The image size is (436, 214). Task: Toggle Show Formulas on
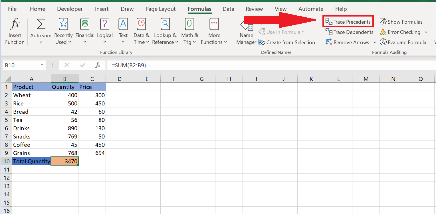pyautogui.click(x=401, y=22)
